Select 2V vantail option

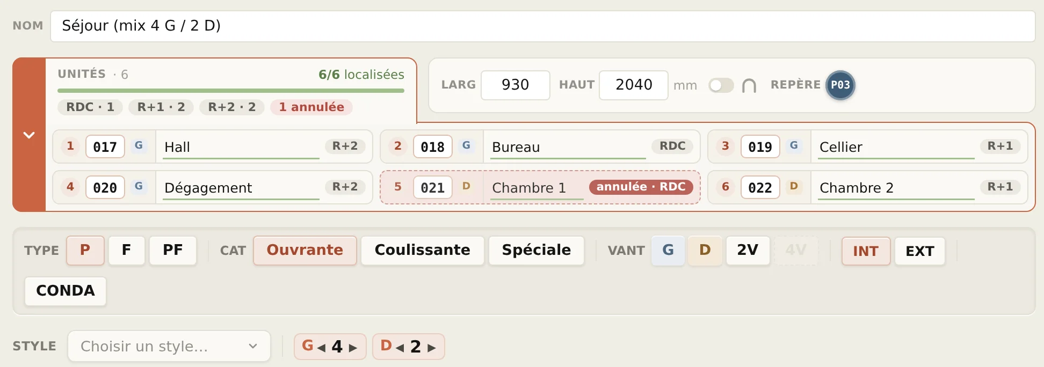pos(748,251)
